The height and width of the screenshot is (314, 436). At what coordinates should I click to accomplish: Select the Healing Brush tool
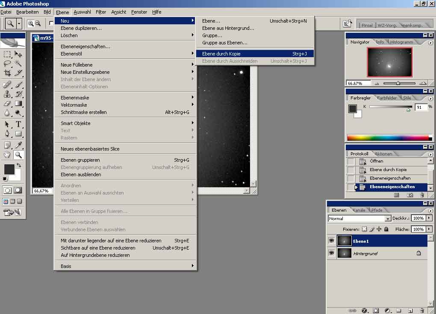tap(7, 84)
